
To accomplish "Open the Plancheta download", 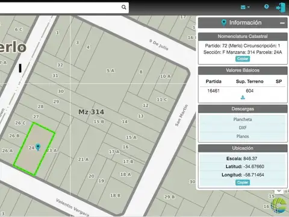I will pyautogui.click(x=243, y=119).
